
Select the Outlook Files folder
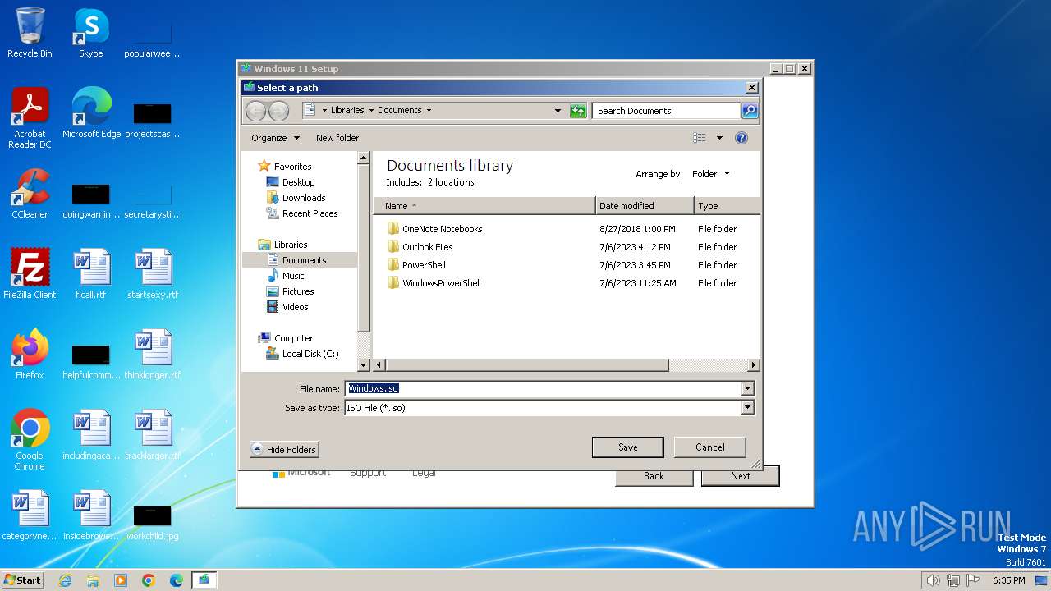(427, 247)
